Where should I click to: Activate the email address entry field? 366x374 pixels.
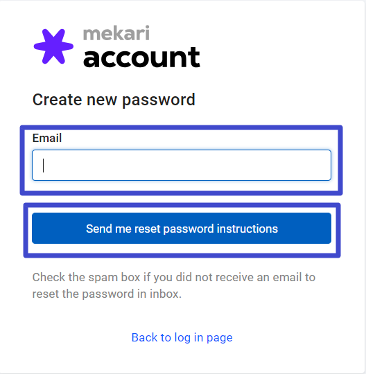tap(182, 165)
